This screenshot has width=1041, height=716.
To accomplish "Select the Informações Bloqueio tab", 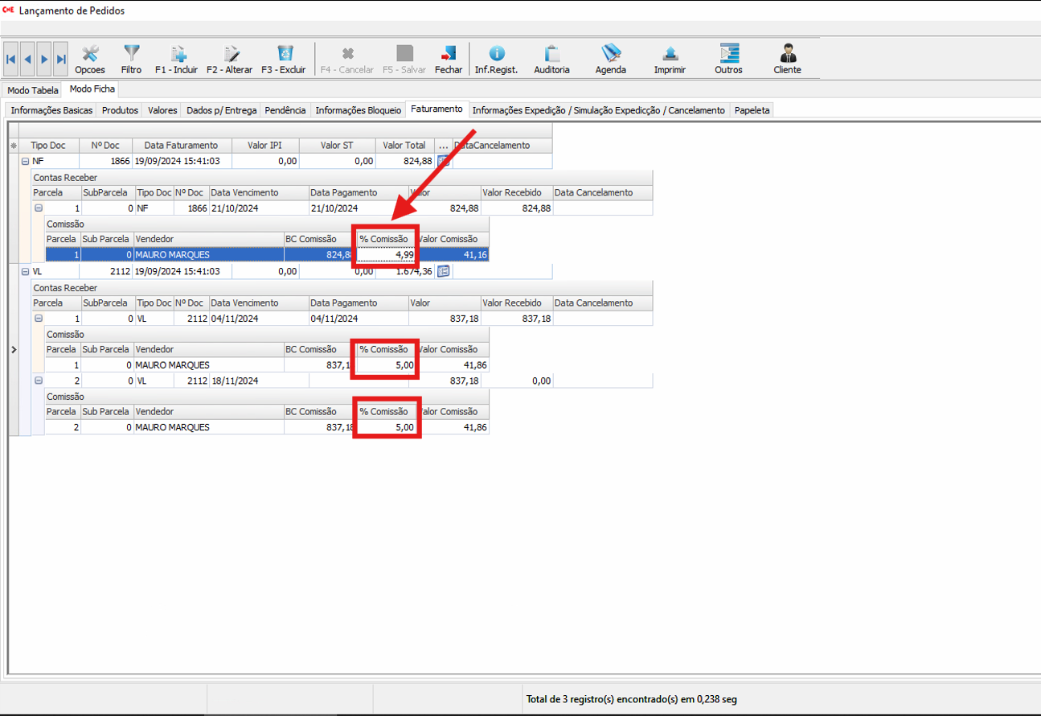I will tap(358, 110).
